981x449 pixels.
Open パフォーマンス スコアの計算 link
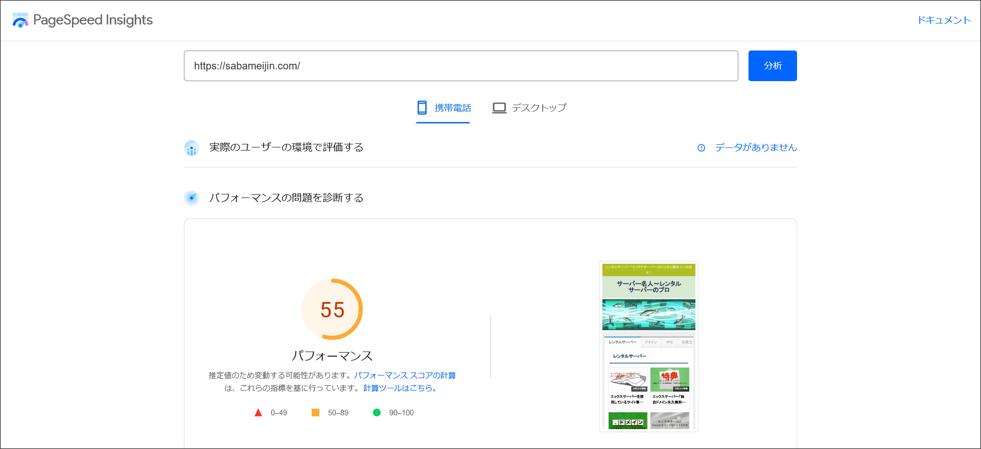(x=405, y=376)
